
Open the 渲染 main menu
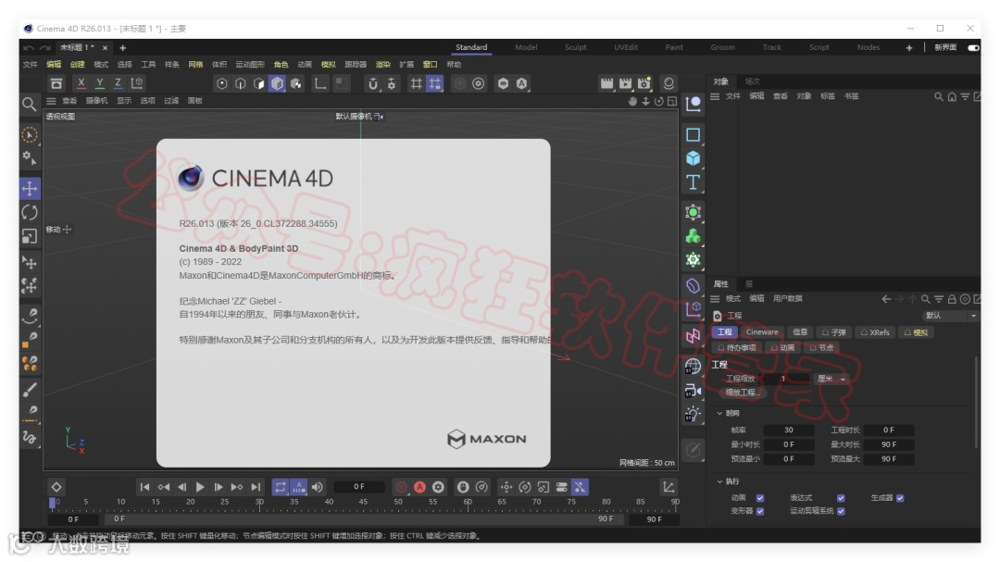coord(382,65)
